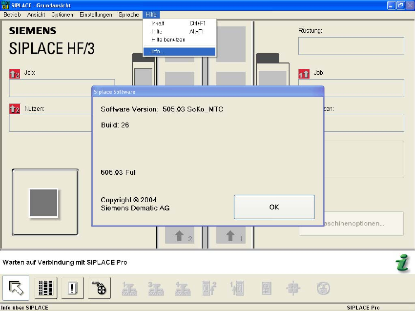415x311 pixels.
Task: Choose Info... in the Hilfe menu
Action: pos(180,51)
